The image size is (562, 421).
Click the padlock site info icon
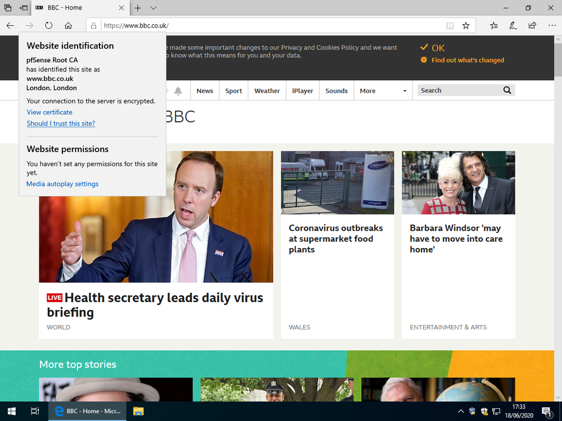click(x=93, y=25)
